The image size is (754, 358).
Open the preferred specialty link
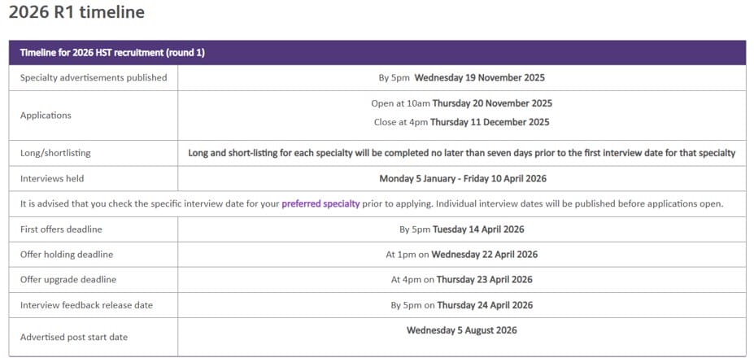click(320, 203)
